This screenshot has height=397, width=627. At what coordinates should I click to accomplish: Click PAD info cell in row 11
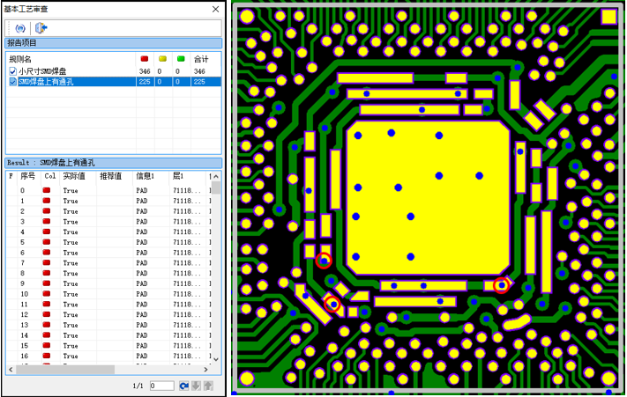pos(142,305)
